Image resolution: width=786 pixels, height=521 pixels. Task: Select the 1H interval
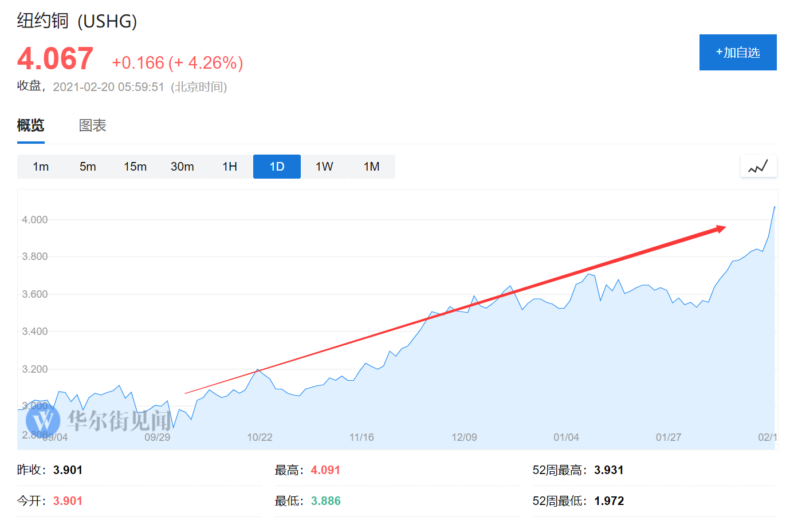(229, 166)
